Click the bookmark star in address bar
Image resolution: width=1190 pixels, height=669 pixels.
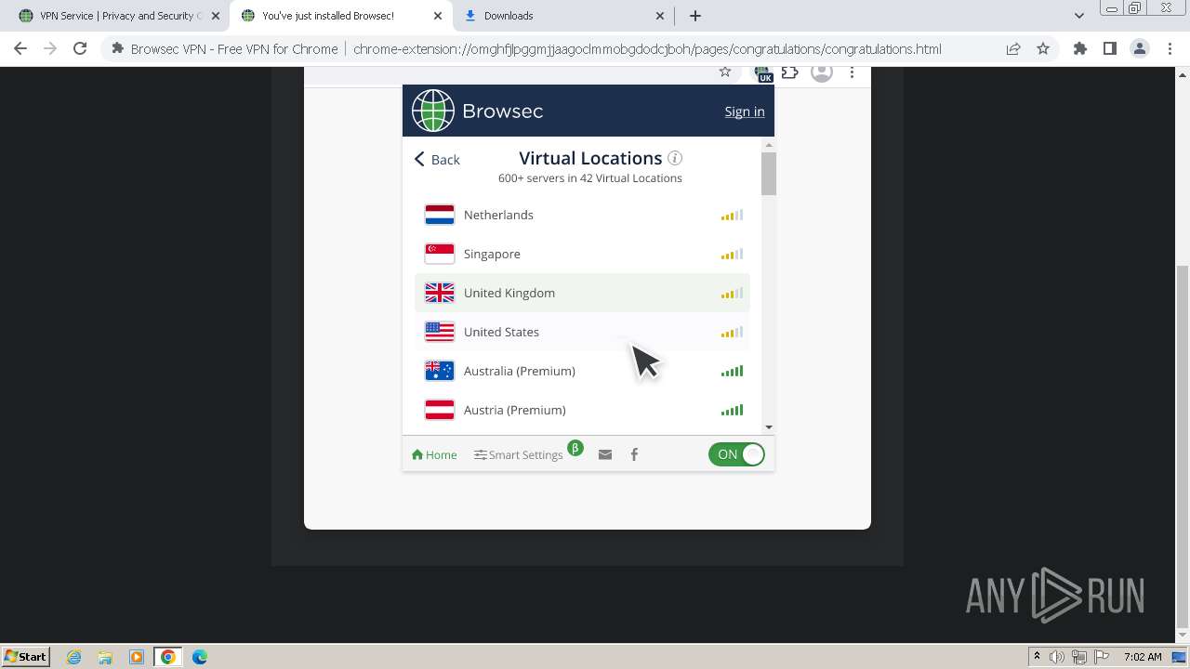(1043, 49)
